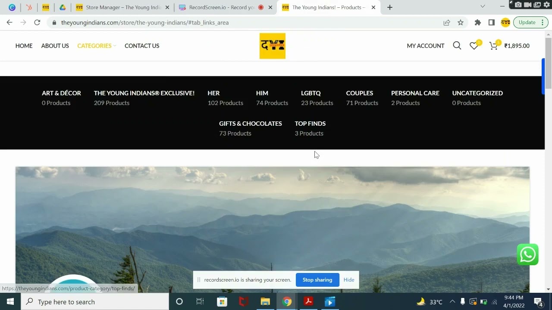
Task: Open the search magnifier in site header
Action: pyautogui.click(x=457, y=46)
